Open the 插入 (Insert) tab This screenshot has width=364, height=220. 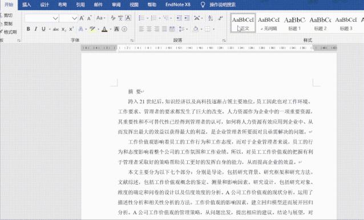[x=26, y=5]
